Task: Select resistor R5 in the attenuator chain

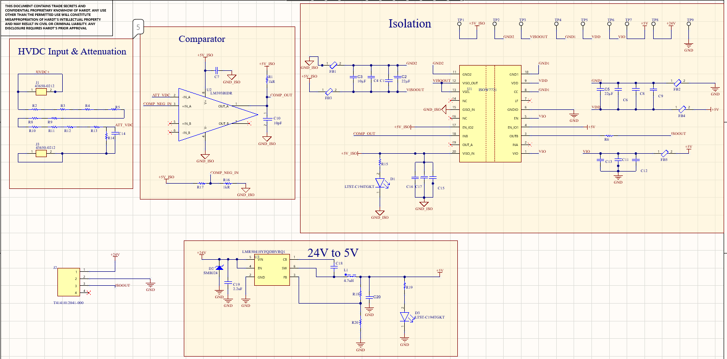Action: coord(114,109)
